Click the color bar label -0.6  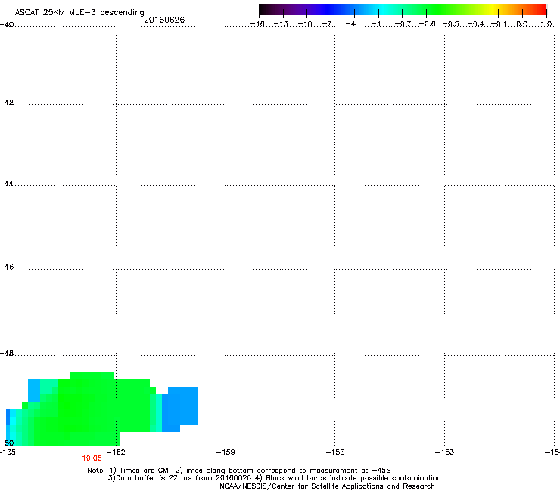click(x=427, y=24)
